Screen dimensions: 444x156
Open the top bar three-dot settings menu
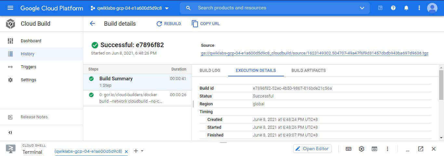tap(419, 8)
